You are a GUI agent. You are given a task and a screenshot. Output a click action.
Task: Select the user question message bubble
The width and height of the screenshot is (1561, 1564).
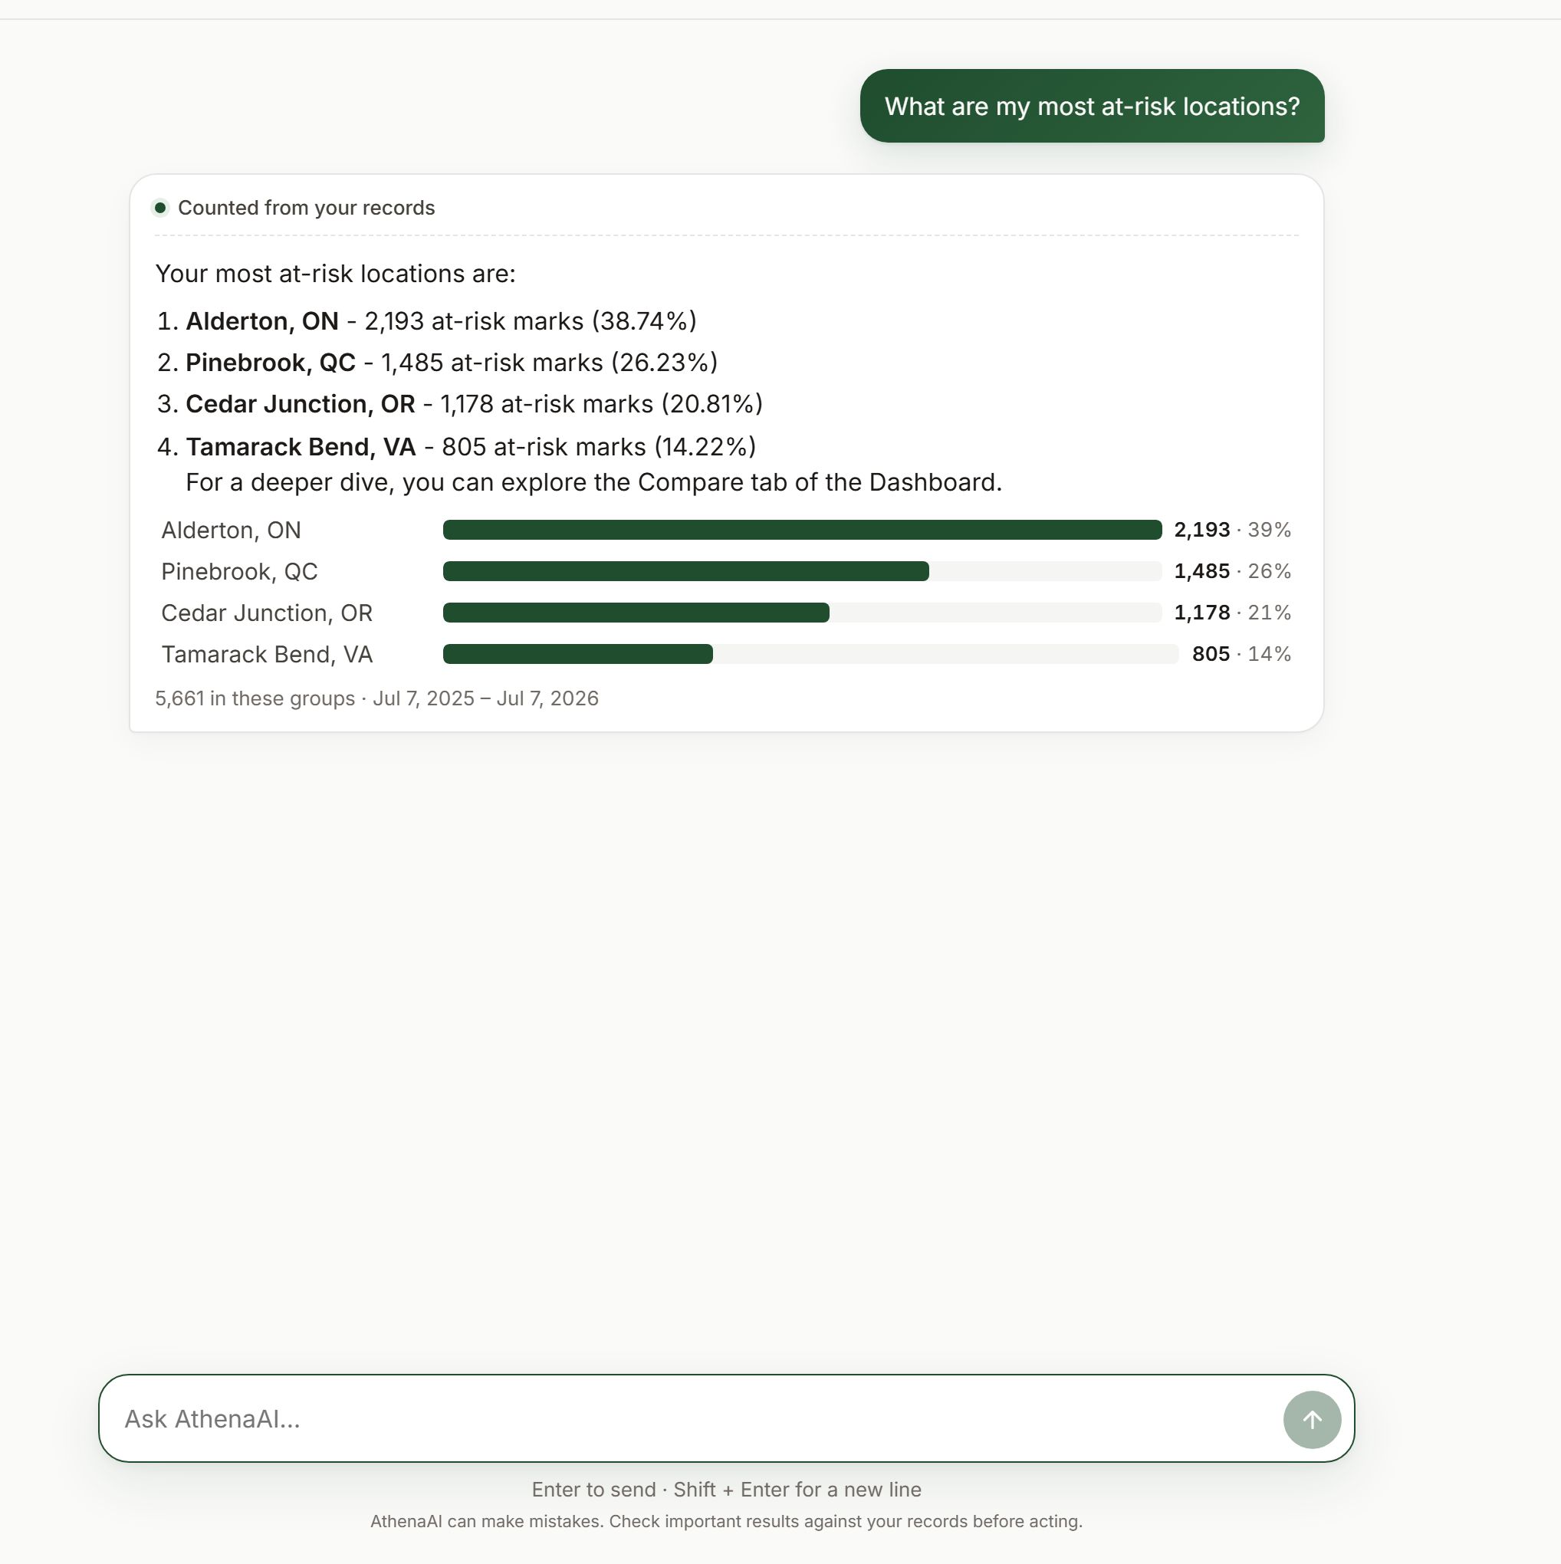click(x=1092, y=106)
